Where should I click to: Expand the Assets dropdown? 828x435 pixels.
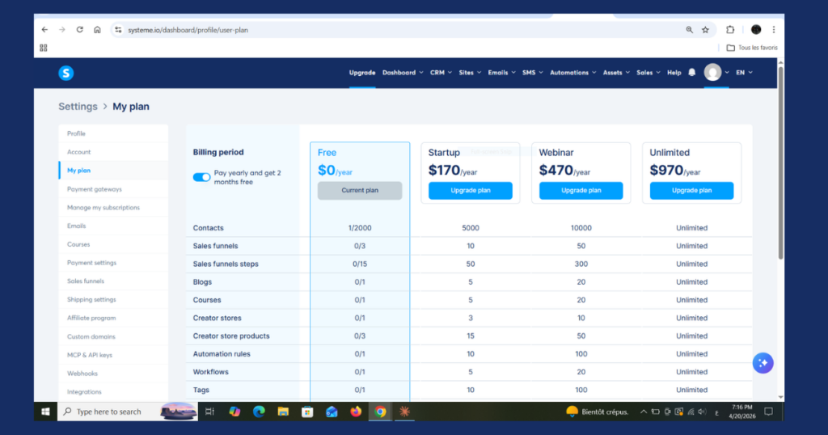pos(616,73)
